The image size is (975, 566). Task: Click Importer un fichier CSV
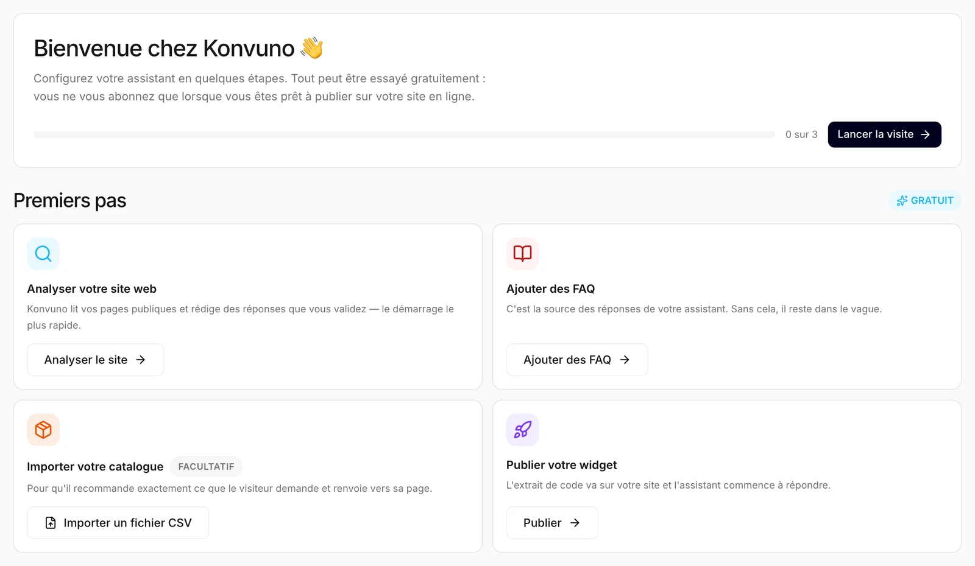(x=118, y=523)
